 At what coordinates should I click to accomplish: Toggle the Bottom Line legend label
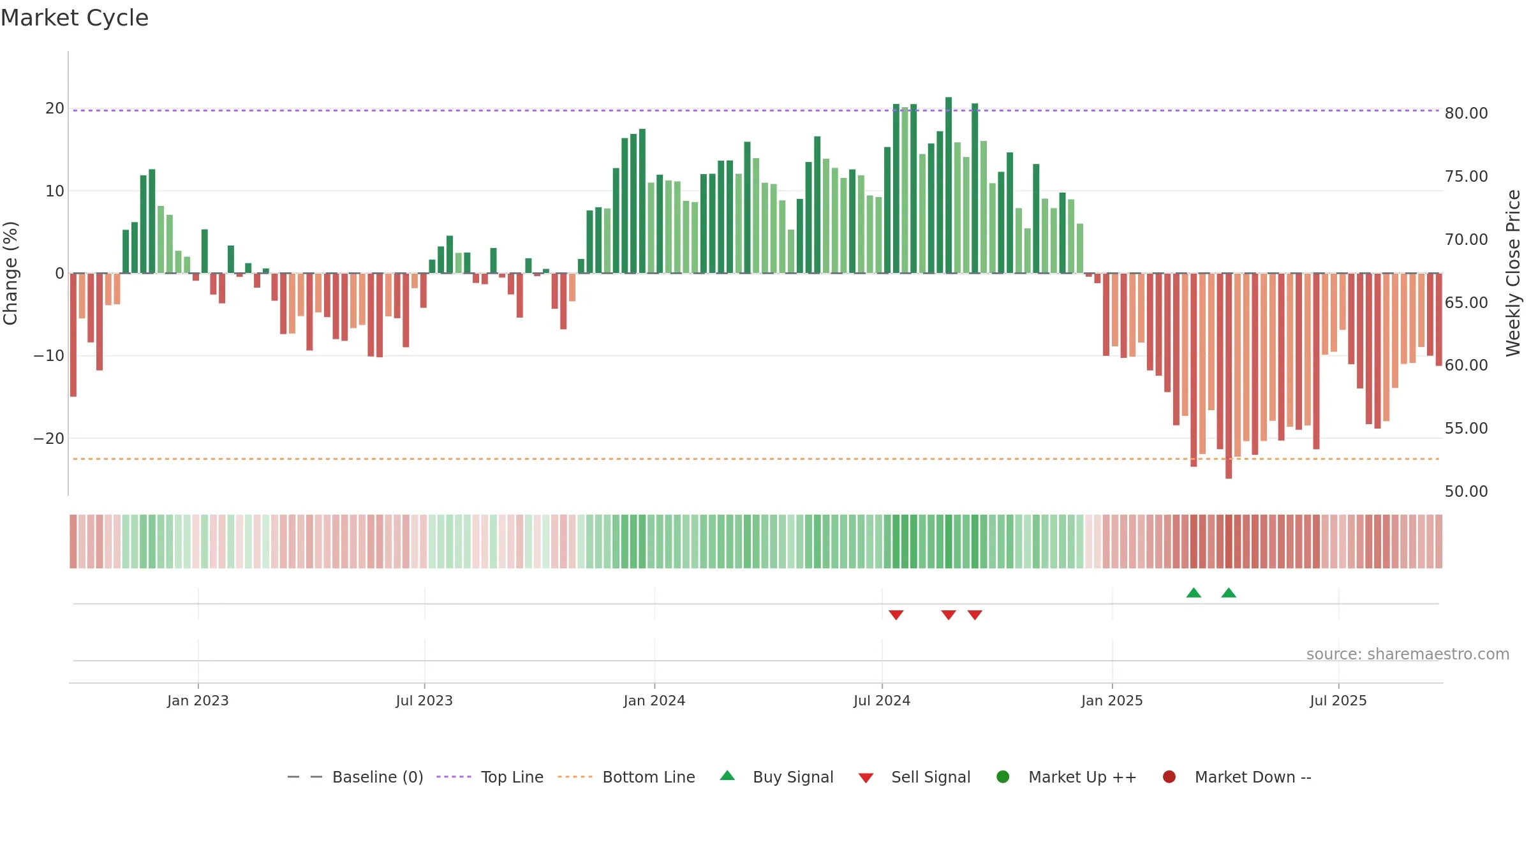pos(649,777)
